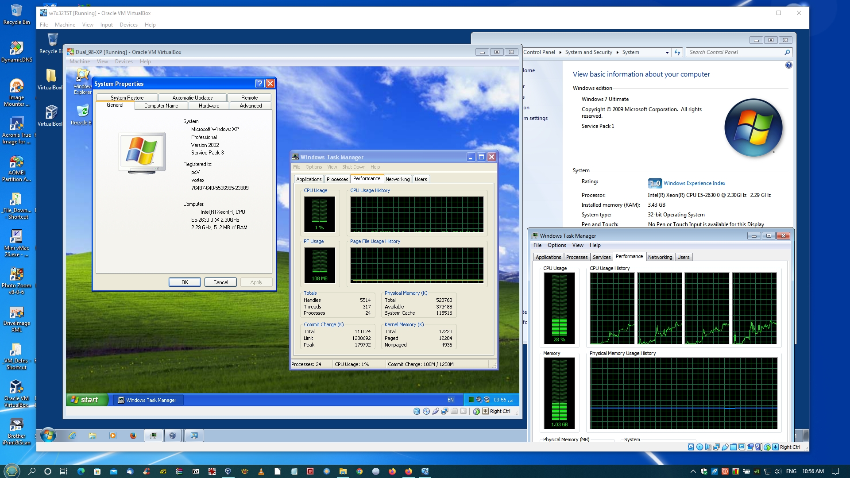Click the help question mark in System Properties
The height and width of the screenshot is (478, 850).
click(x=260, y=84)
